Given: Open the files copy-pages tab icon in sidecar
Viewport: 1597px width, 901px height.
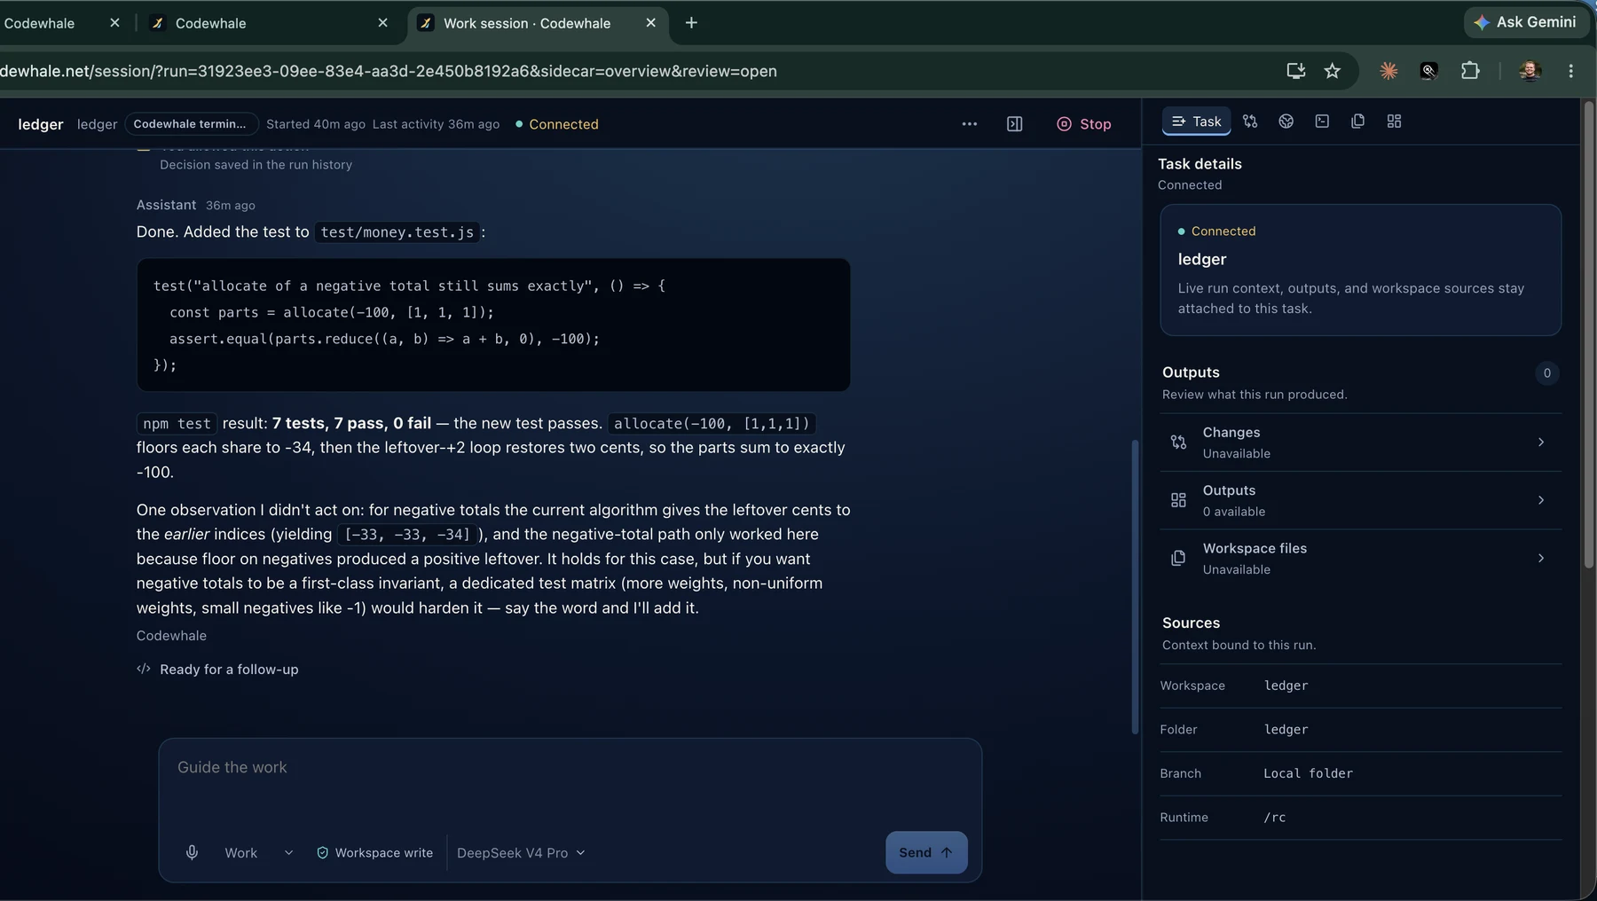Looking at the screenshot, I should pyautogui.click(x=1357, y=121).
